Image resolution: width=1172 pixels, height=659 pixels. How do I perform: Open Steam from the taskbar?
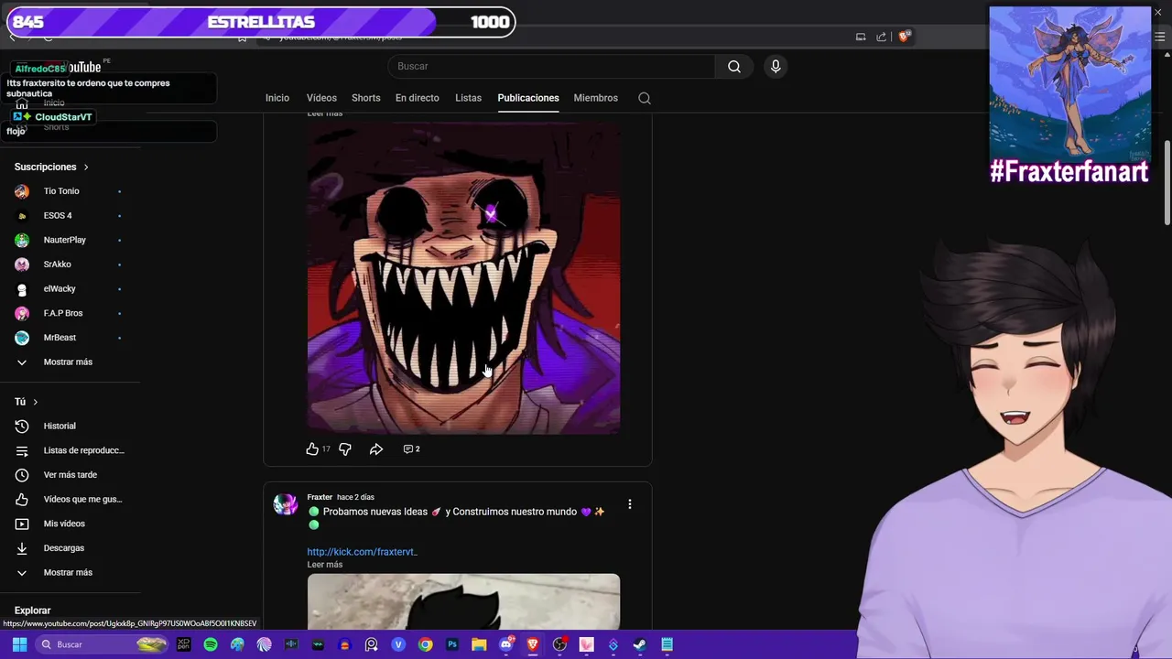tap(640, 644)
